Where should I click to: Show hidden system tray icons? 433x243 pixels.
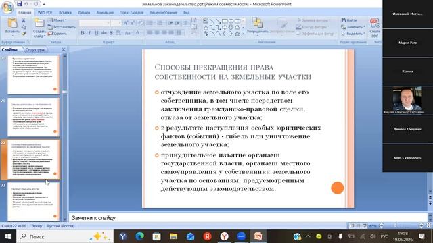click(x=309, y=236)
